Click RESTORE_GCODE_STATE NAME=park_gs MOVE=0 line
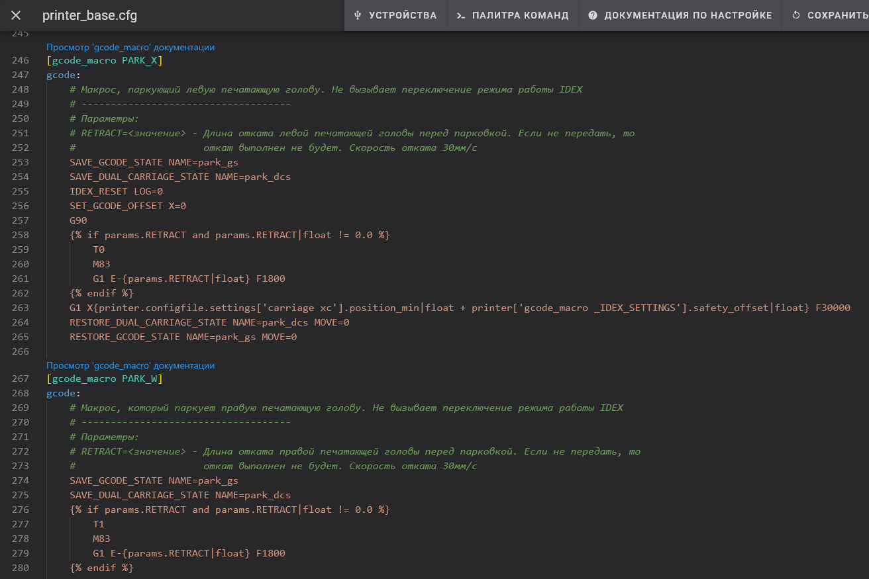 pos(183,337)
